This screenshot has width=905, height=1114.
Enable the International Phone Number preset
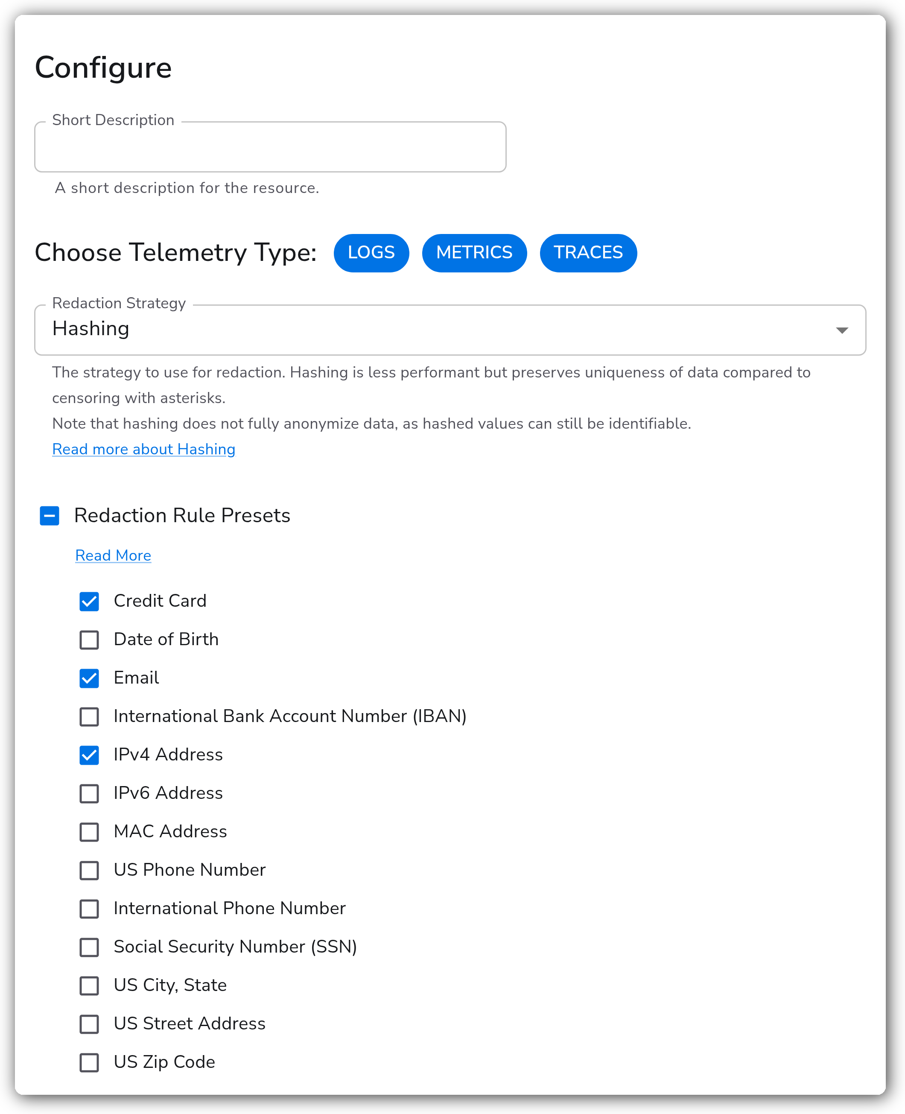click(x=89, y=909)
